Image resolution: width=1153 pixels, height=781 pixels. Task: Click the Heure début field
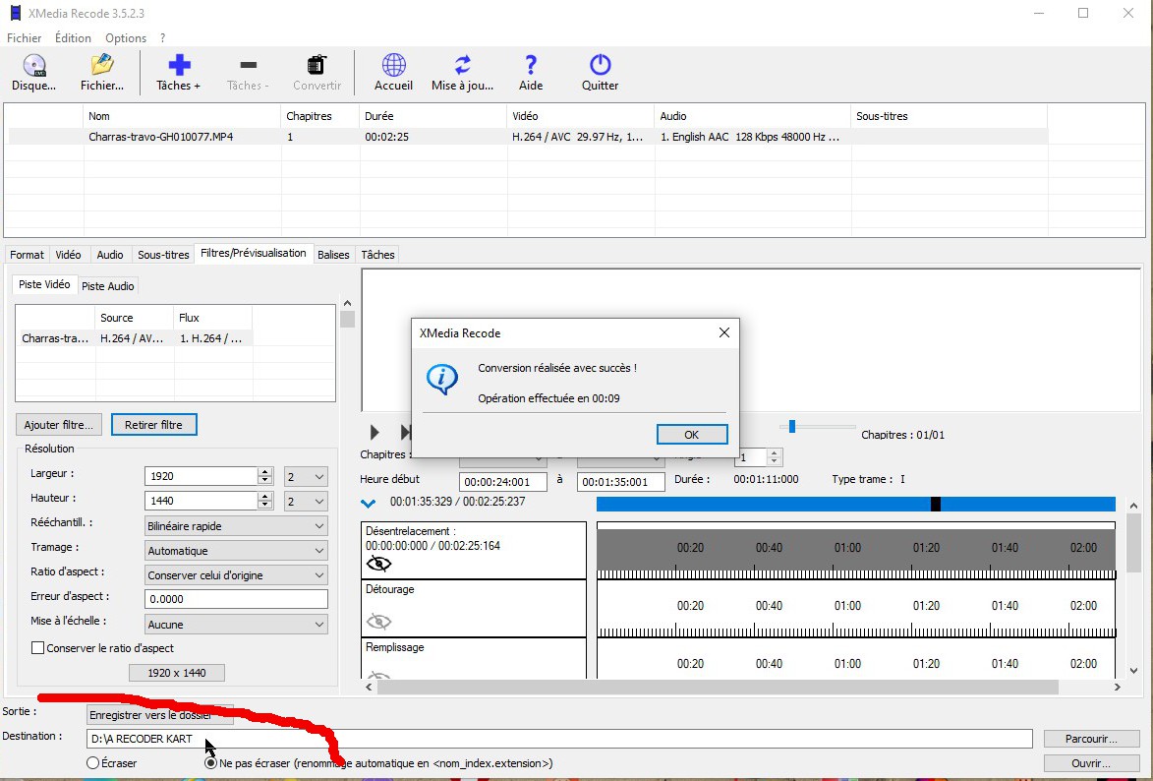503,482
